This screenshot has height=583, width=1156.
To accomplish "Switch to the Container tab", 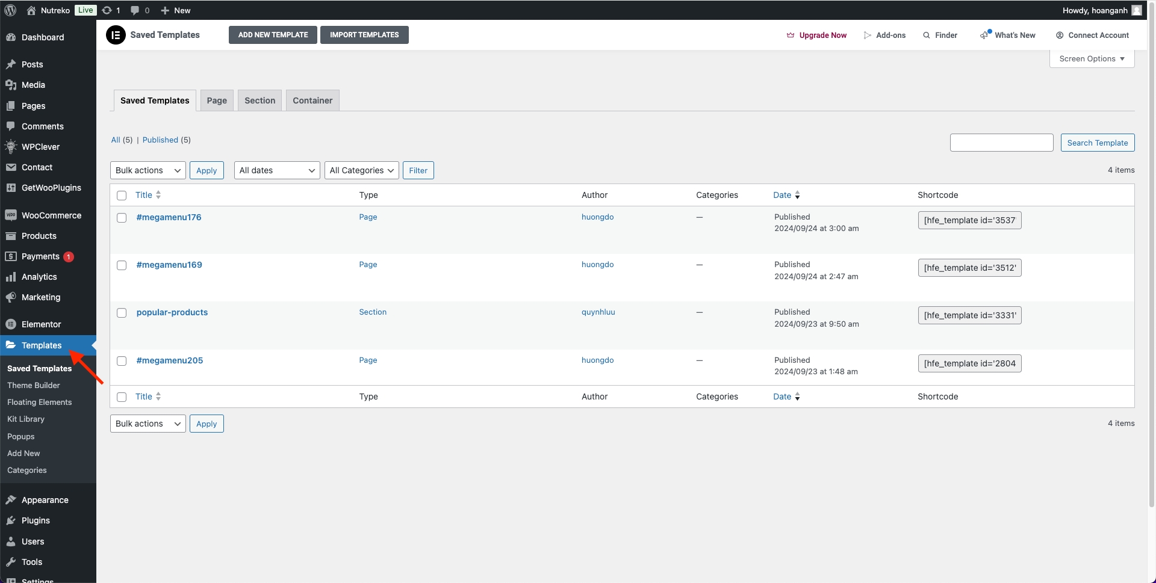I will (312, 100).
